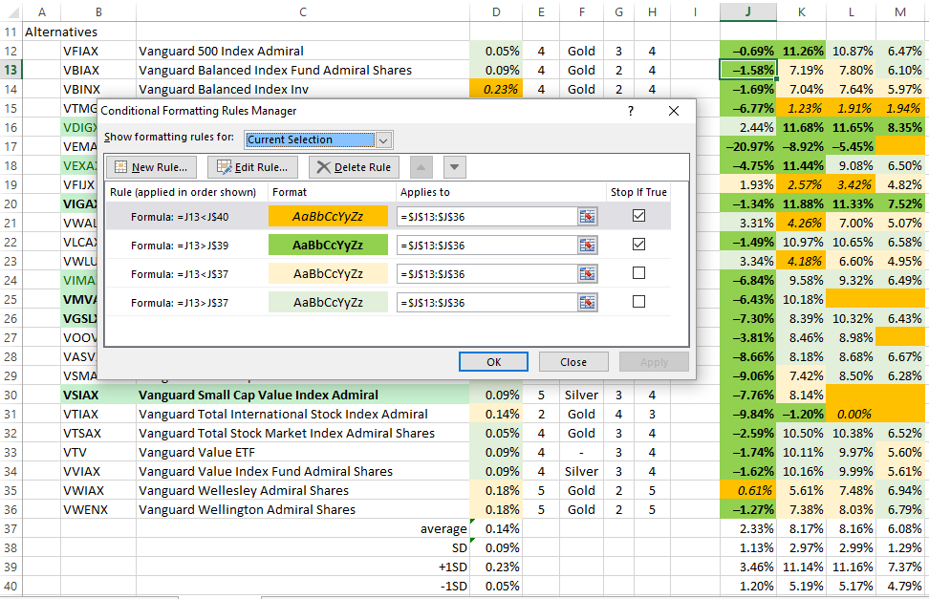Click cell Vanguard Balanced Index Inv
The image size is (929, 599).
303,89
